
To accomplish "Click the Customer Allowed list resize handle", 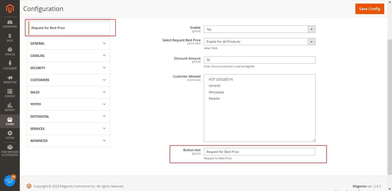I will coord(314,140).
